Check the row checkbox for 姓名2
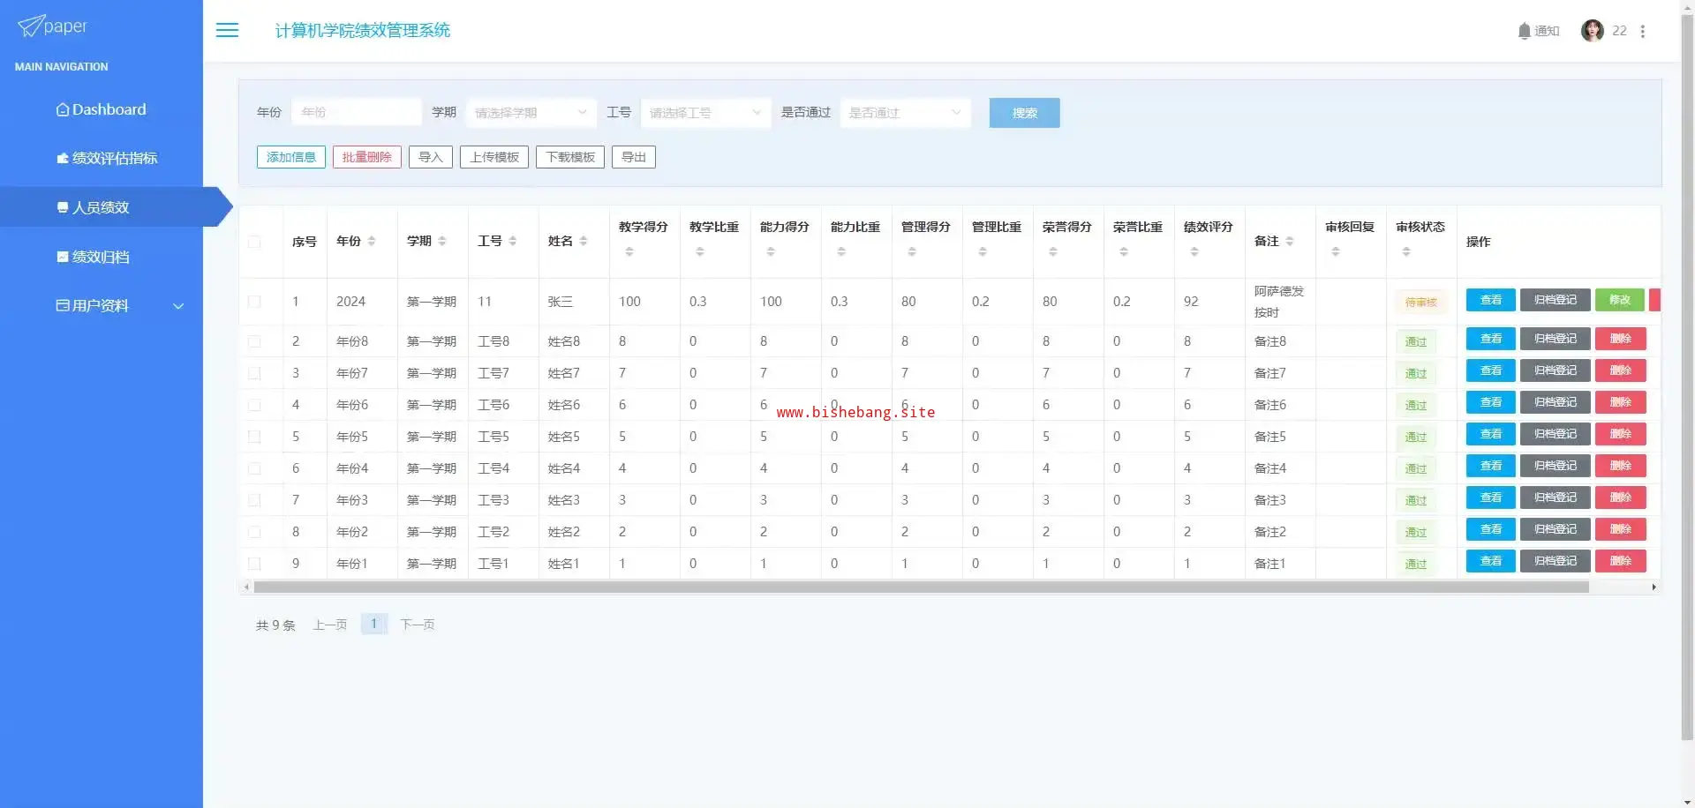The width and height of the screenshot is (1695, 808). click(x=254, y=532)
